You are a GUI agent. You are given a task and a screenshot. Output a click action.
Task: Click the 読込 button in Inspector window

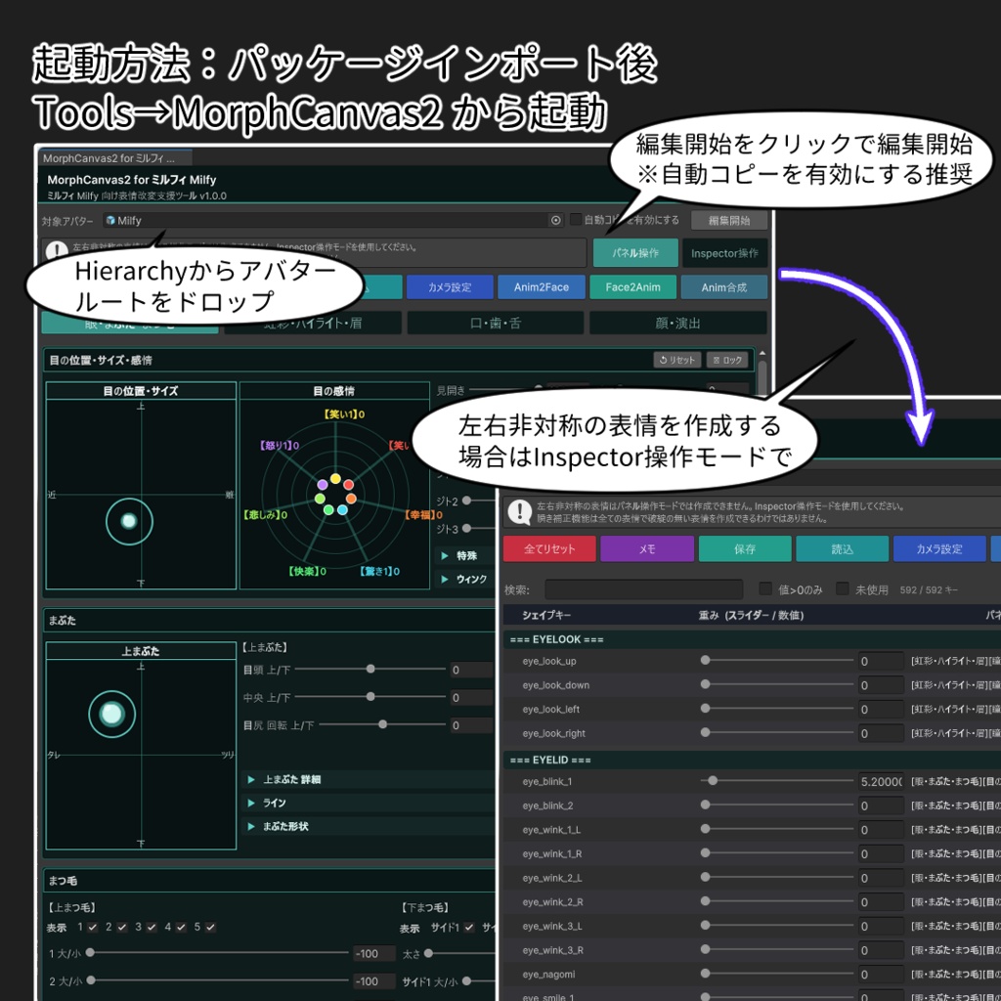(842, 549)
